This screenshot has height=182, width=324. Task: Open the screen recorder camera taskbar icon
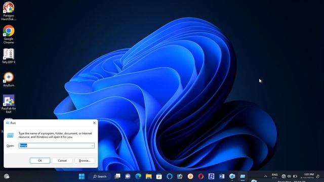pyautogui.click(x=232, y=176)
